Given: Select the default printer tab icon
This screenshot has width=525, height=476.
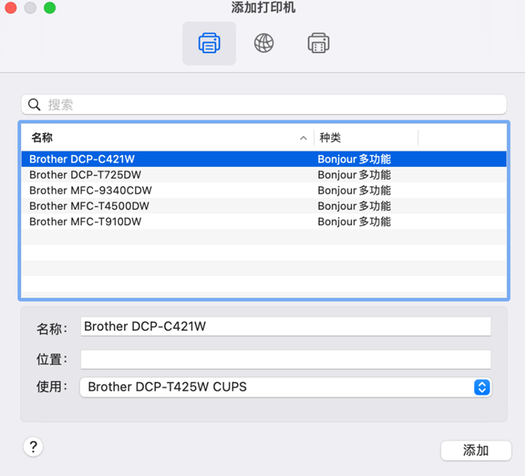Looking at the screenshot, I should [x=209, y=43].
